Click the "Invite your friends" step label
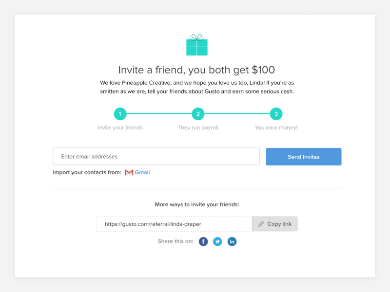This screenshot has height=292, width=390. click(120, 128)
